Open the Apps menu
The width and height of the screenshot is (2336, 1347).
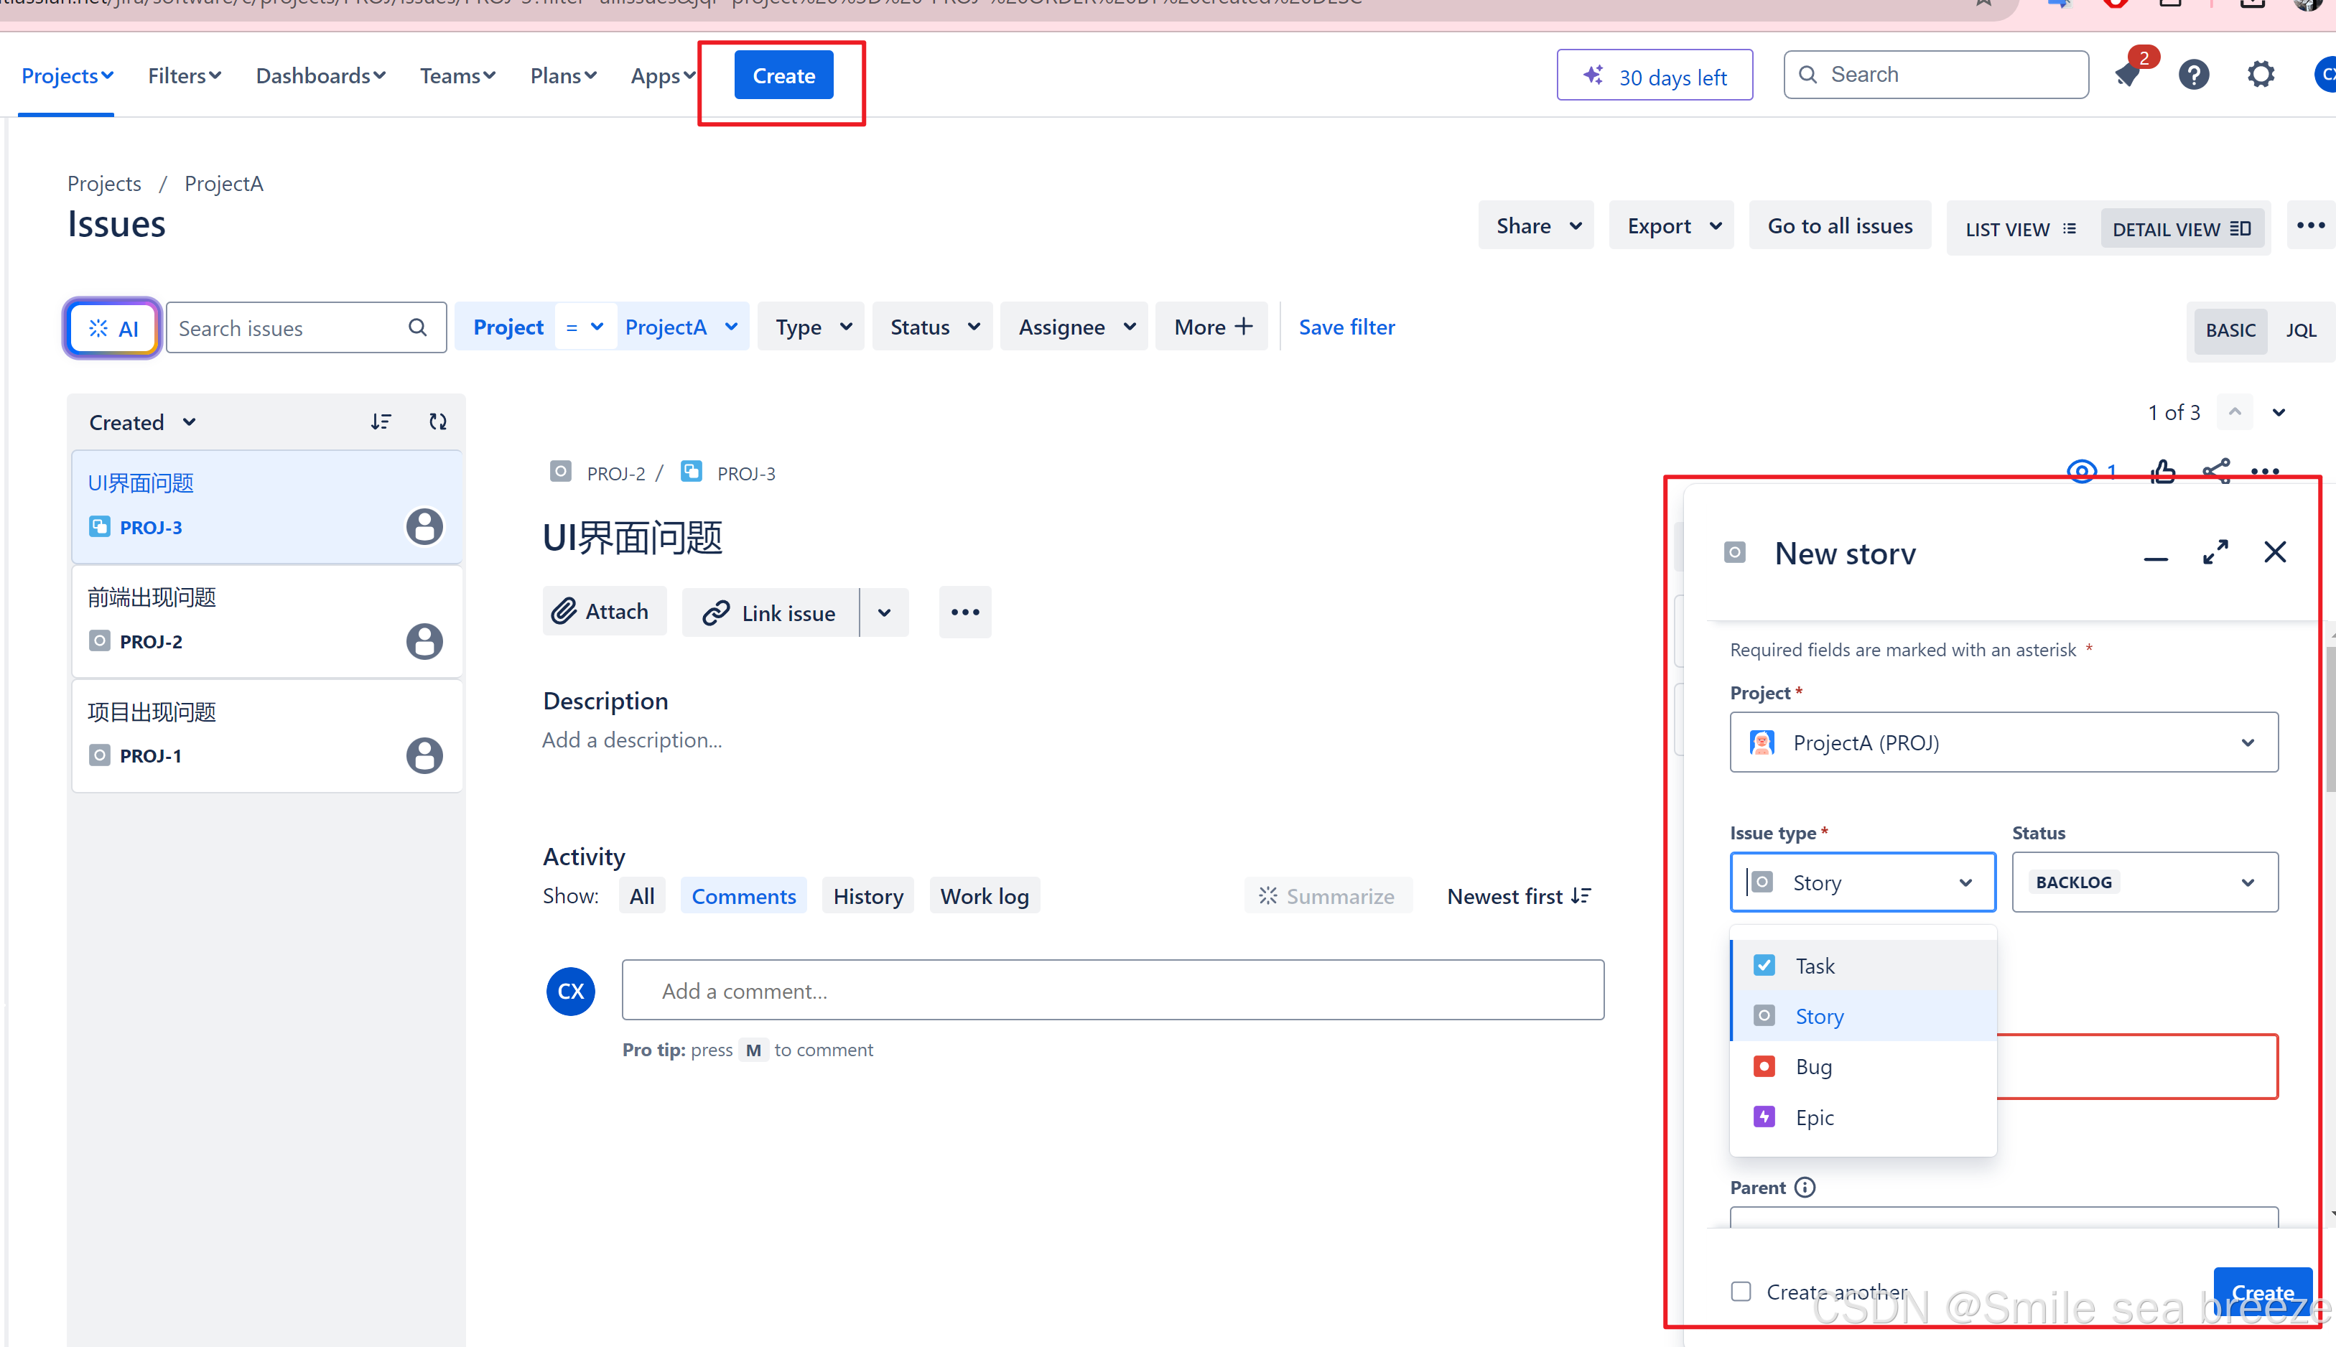661,75
